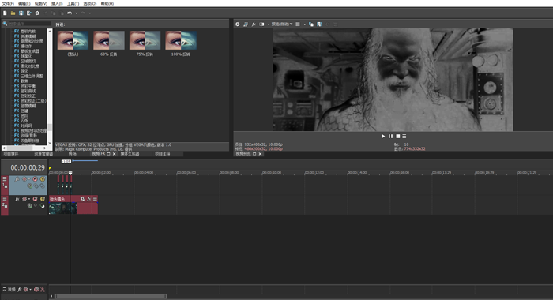Choose the 60% 反转 preset thumbnail
Image resolution: width=553 pixels, height=300 pixels.
[109, 40]
